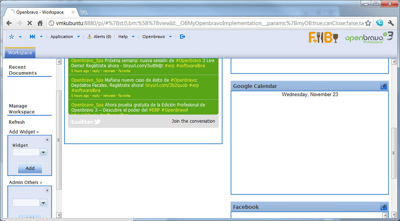
Task: Click the blue extension icon beside star
Action: point(379,23)
